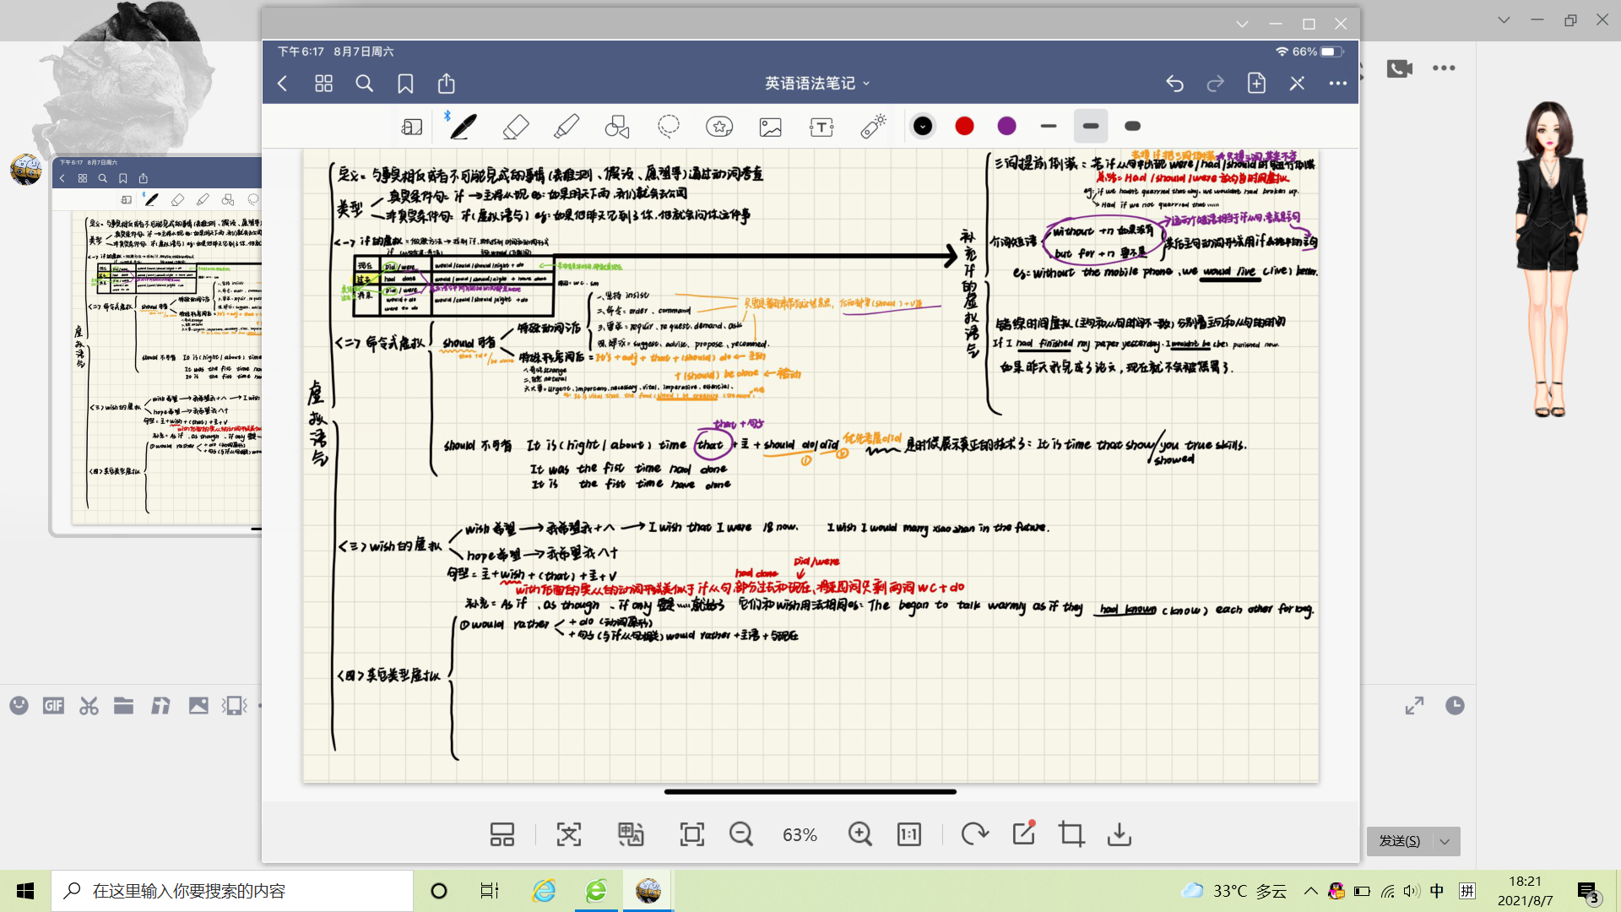Click the undo arrow in header

coord(1174,84)
